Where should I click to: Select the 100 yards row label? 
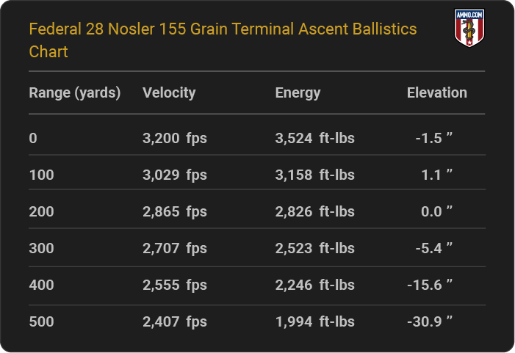click(41, 175)
